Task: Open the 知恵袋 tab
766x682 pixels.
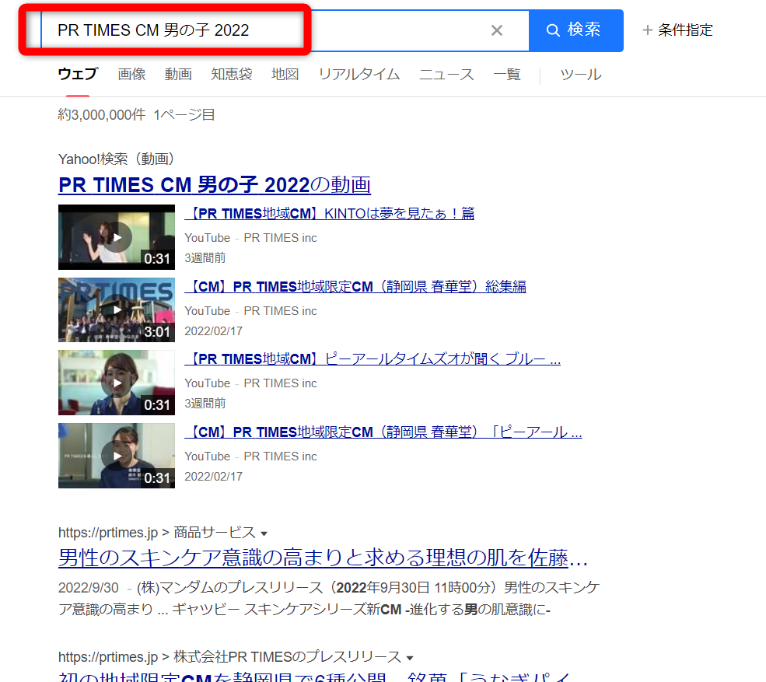Action: [x=232, y=74]
